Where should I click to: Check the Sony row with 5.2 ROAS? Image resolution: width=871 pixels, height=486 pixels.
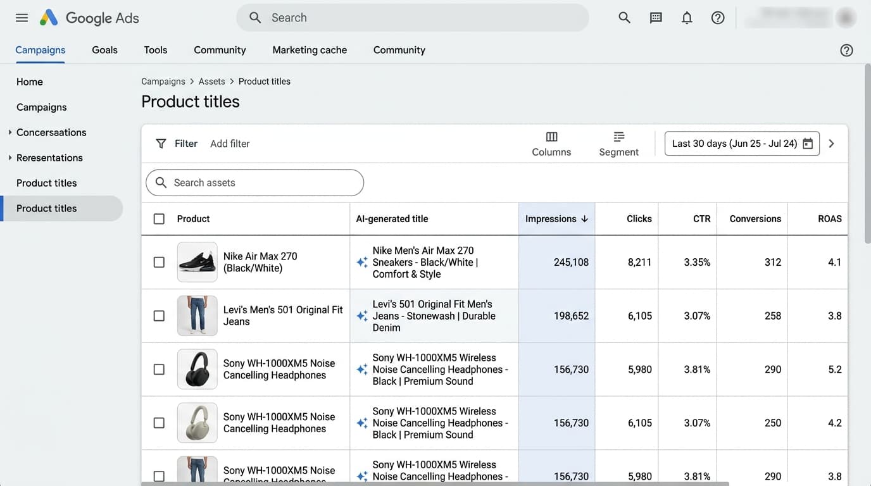click(159, 370)
